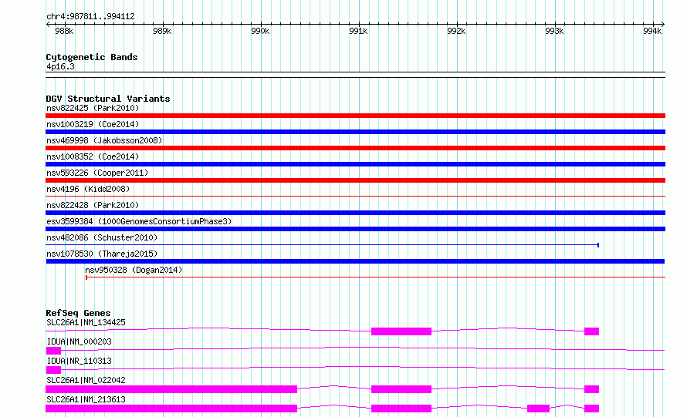This screenshot has height=417, width=687.
Task: Click the Cytogenetic Bands track title
Action: pos(92,57)
